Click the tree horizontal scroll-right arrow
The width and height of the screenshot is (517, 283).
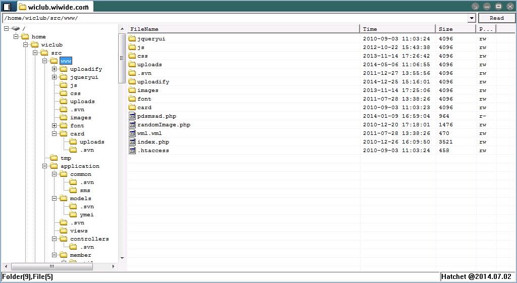(x=114, y=266)
